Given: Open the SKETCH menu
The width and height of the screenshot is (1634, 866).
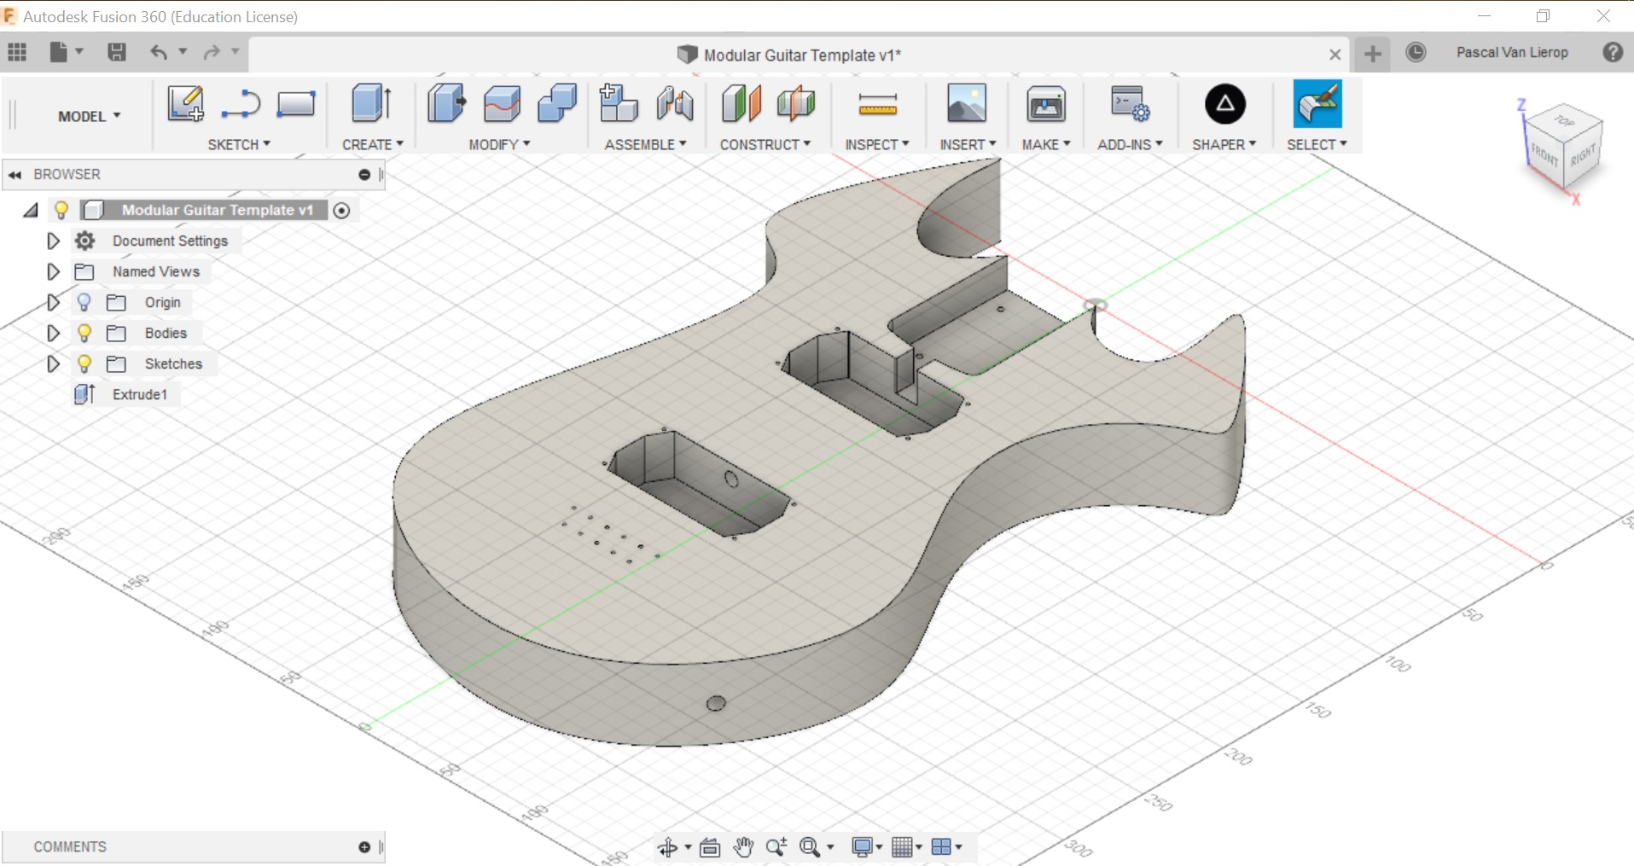Looking at the screenshot, I should point(239,144).
